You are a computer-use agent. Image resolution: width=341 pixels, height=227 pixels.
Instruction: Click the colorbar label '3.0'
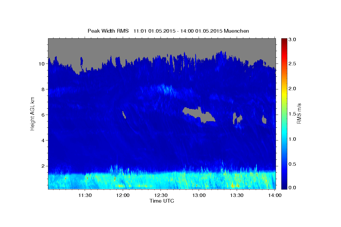coord(292,39)
